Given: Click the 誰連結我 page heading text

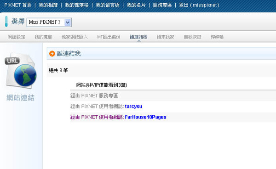Looking at the screenshot, I should (x=69, y=54).
